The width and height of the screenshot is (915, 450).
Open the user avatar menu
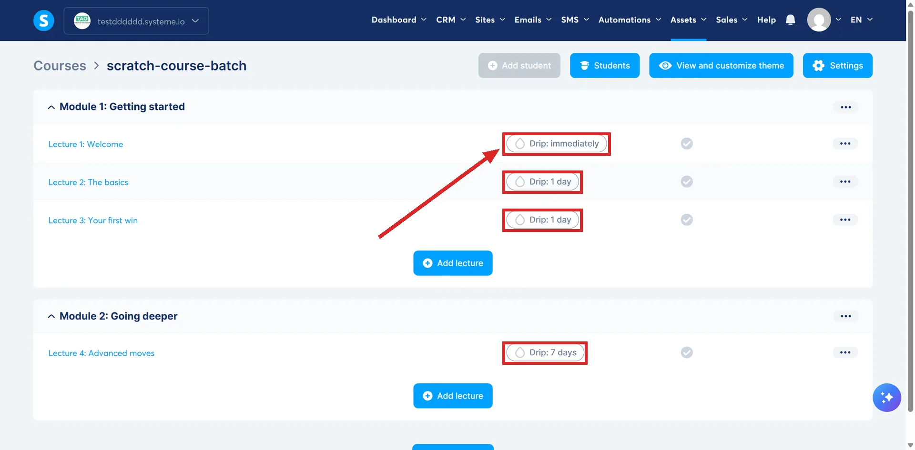[819, 20]
